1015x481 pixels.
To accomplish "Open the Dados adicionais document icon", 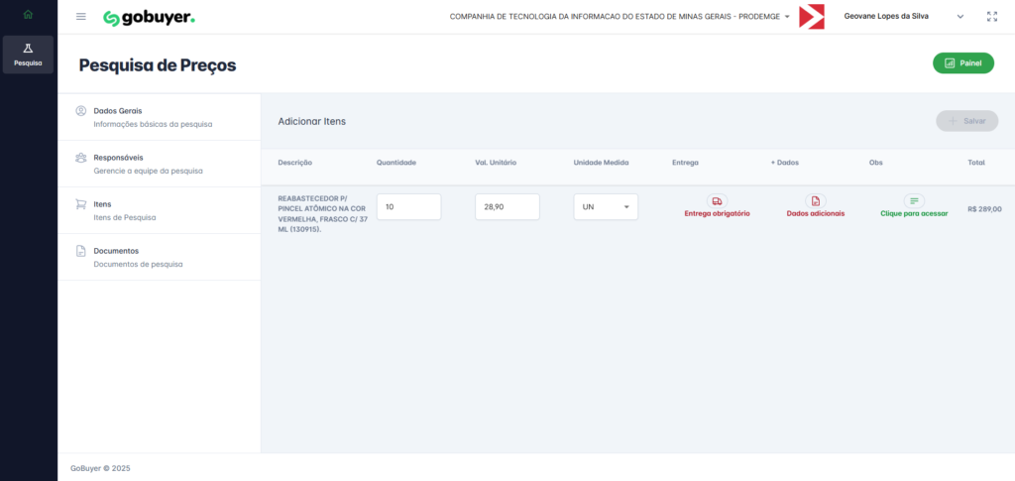I will tap(815, 200).
